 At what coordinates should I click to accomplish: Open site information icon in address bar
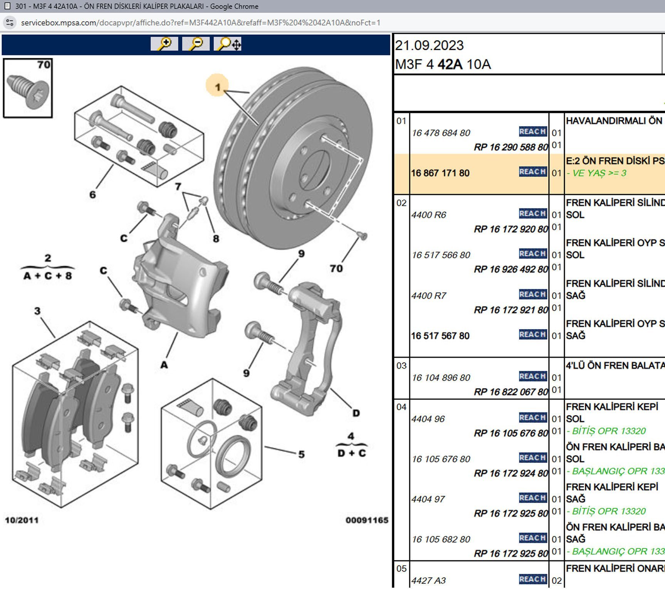pos(10,23)
